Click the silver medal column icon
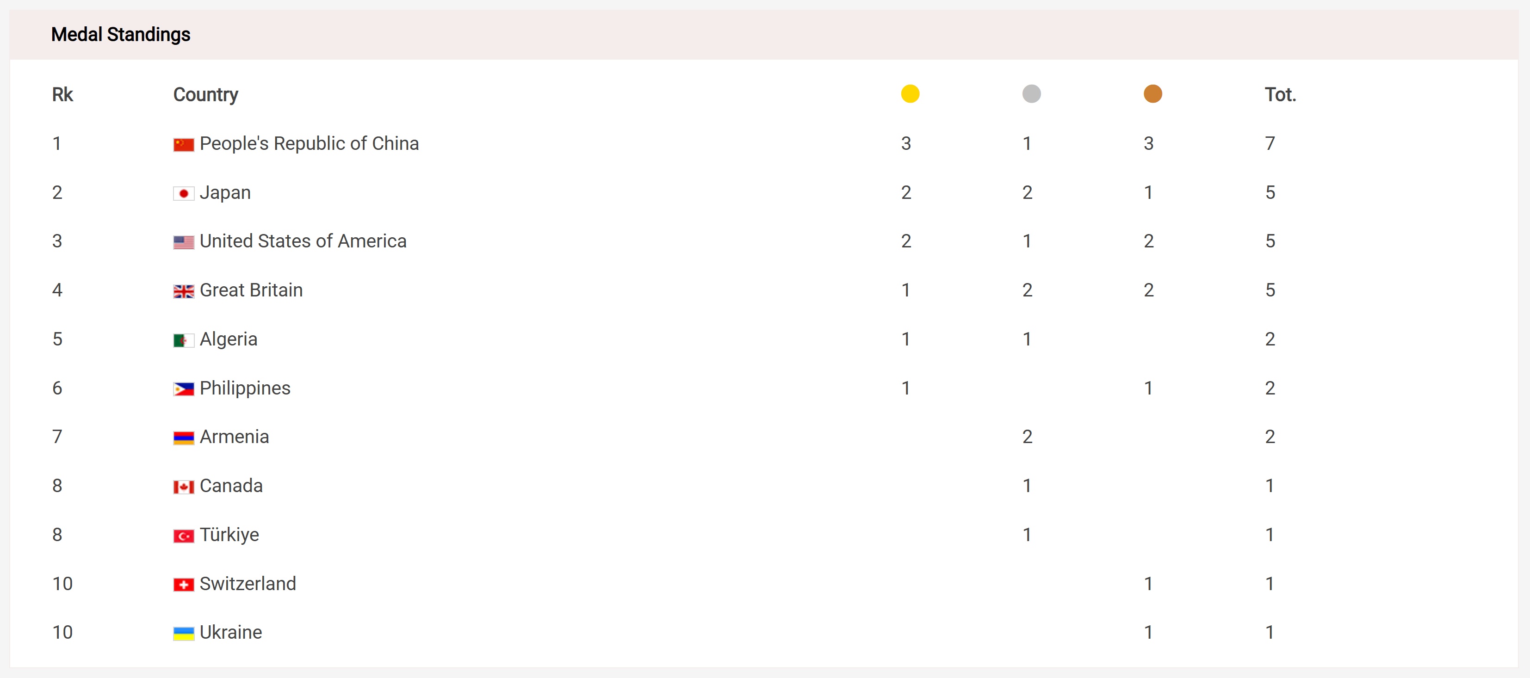The width and height of the screenshot is (1530, 678). point(1031,94)
